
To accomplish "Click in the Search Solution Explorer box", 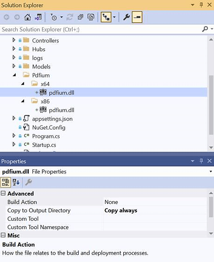I will tap(100, 29).
